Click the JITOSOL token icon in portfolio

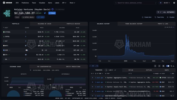pos(4,32)
